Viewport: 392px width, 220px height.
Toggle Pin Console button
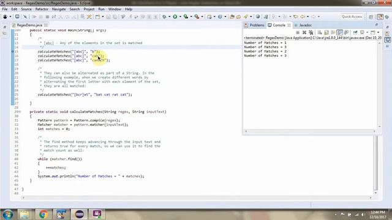tap(355, 32)
